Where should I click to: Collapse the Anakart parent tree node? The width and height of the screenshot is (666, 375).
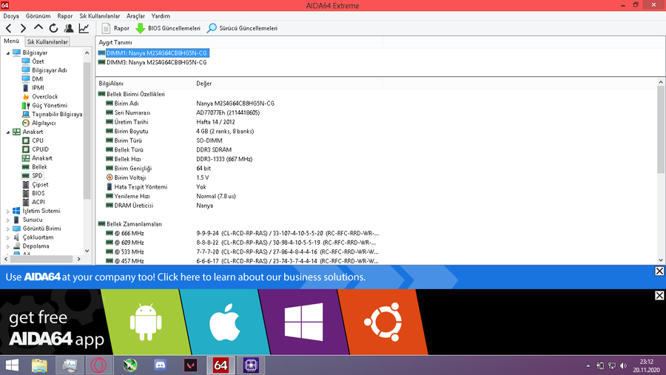point(7,132)
